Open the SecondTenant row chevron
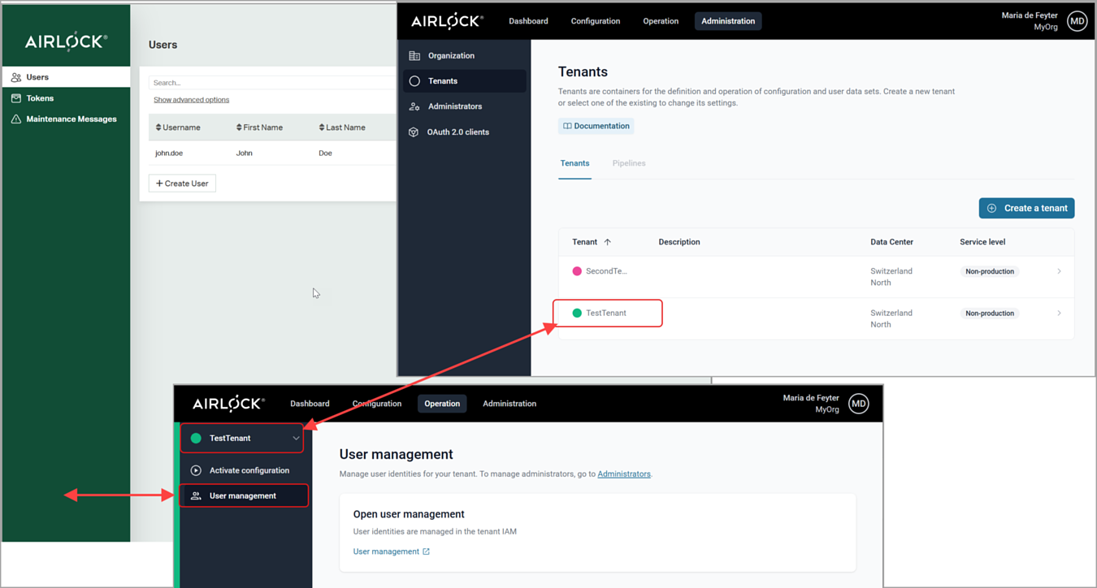This screenshot has width=1097, height=588. coord(1059,271)
